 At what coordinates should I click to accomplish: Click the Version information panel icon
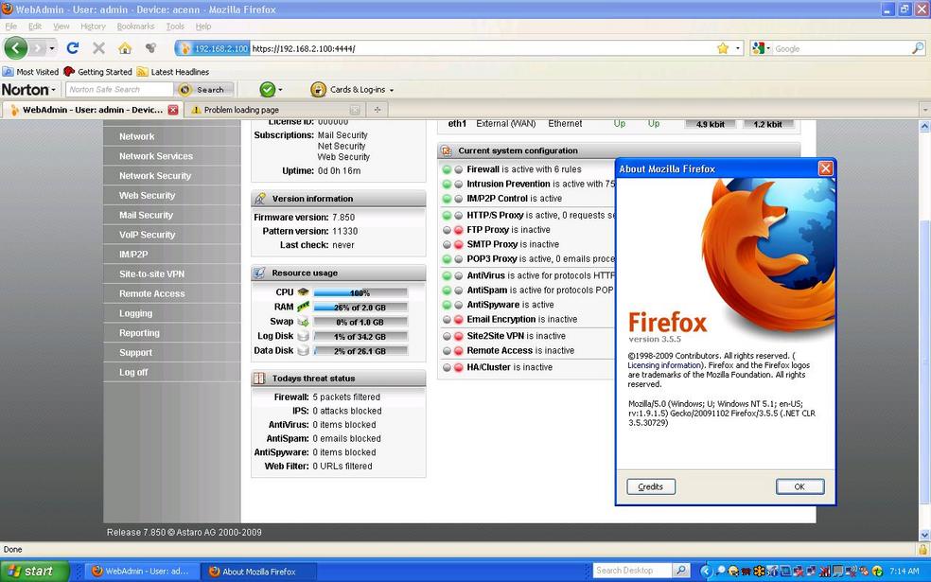click(260, 199)
